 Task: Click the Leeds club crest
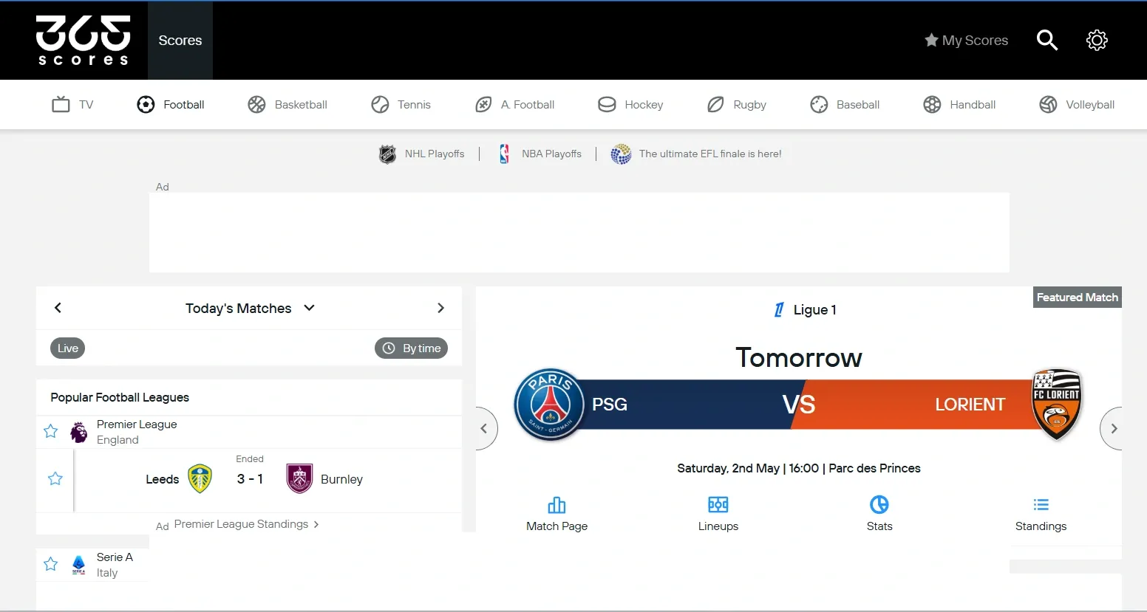tap(200, 478)
